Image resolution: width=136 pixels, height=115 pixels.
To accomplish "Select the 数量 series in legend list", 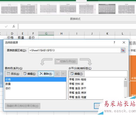I will 36,84.
